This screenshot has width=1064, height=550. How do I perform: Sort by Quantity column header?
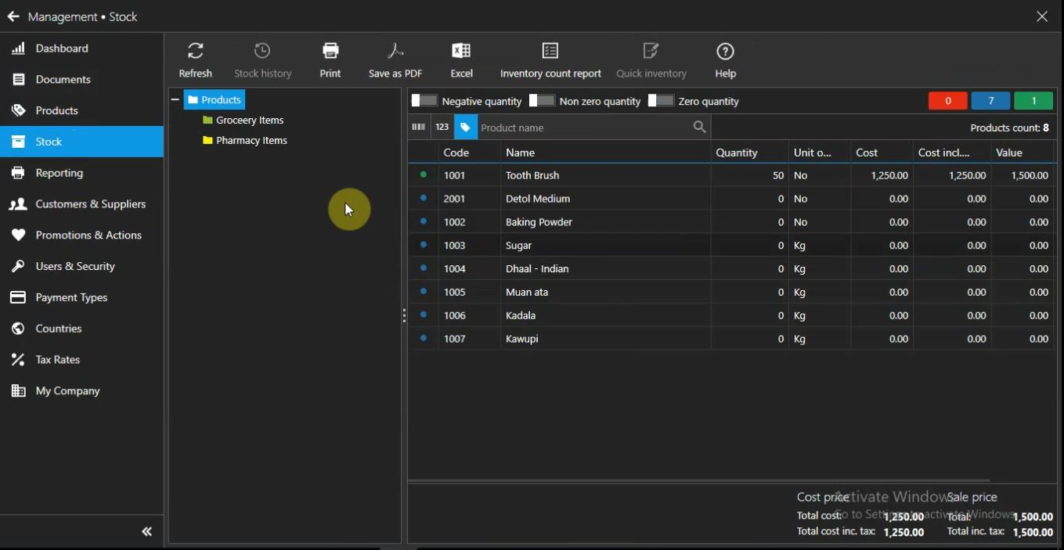click(x=749, y=153)
